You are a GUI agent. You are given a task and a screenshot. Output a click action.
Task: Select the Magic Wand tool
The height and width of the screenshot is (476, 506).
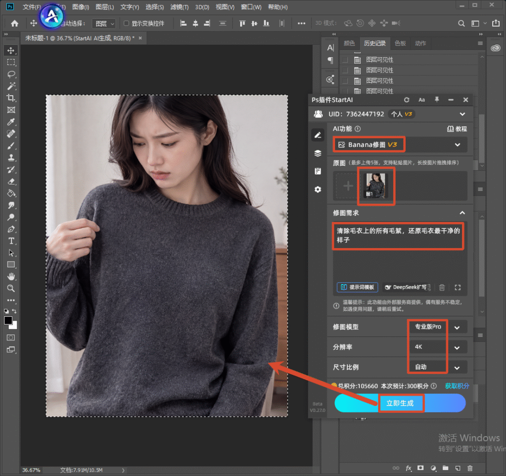[11, 86]
